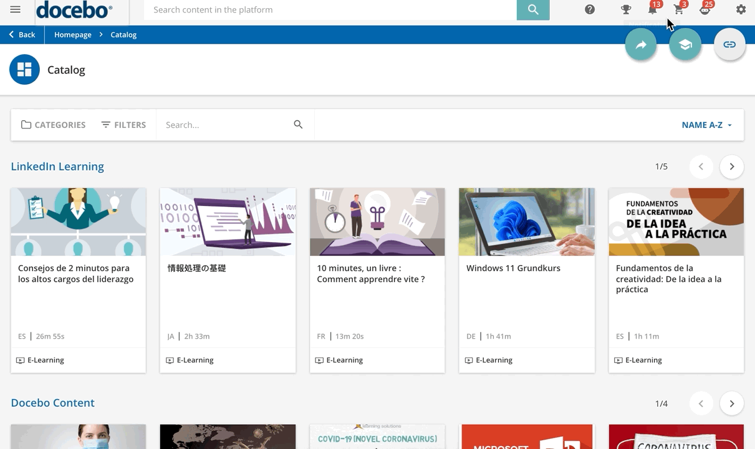Open the settings gear icon

(741, 9)
